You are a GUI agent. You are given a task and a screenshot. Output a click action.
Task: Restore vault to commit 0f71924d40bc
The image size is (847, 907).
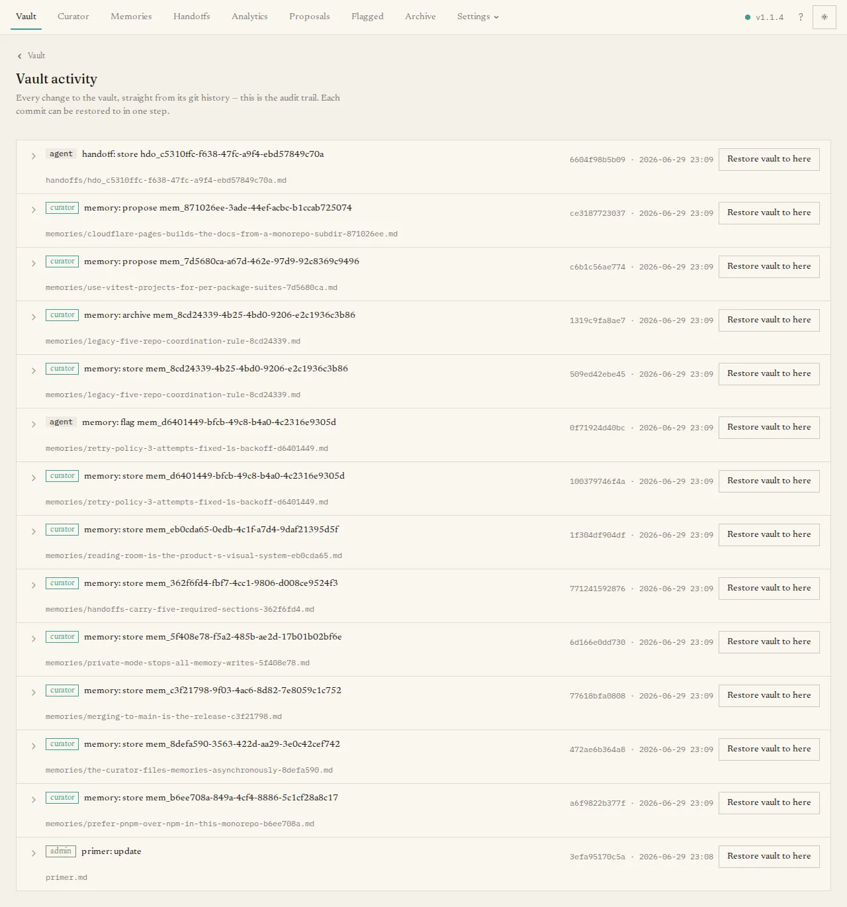pyautogui.click(x=769, y=428)
